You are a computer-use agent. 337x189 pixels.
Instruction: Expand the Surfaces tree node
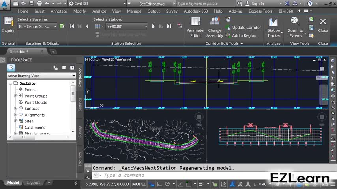(16, 109)
